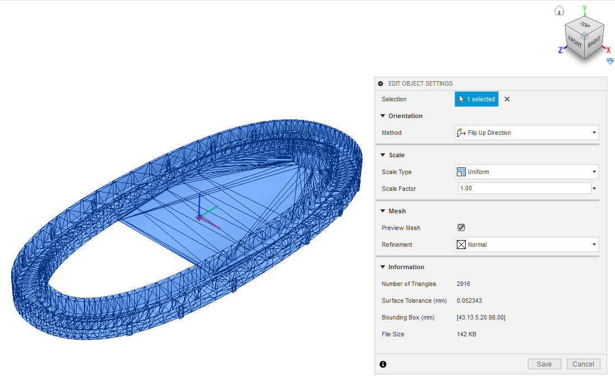Click the Cancel button
The height and width of the screenshot is (385, 615).
pos(583,364)
